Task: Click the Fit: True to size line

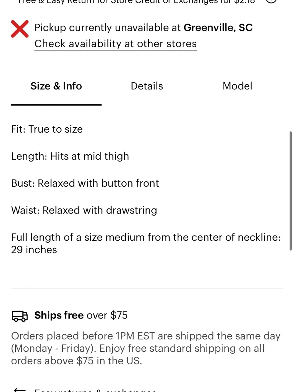Action: click(x=47, y=129)
